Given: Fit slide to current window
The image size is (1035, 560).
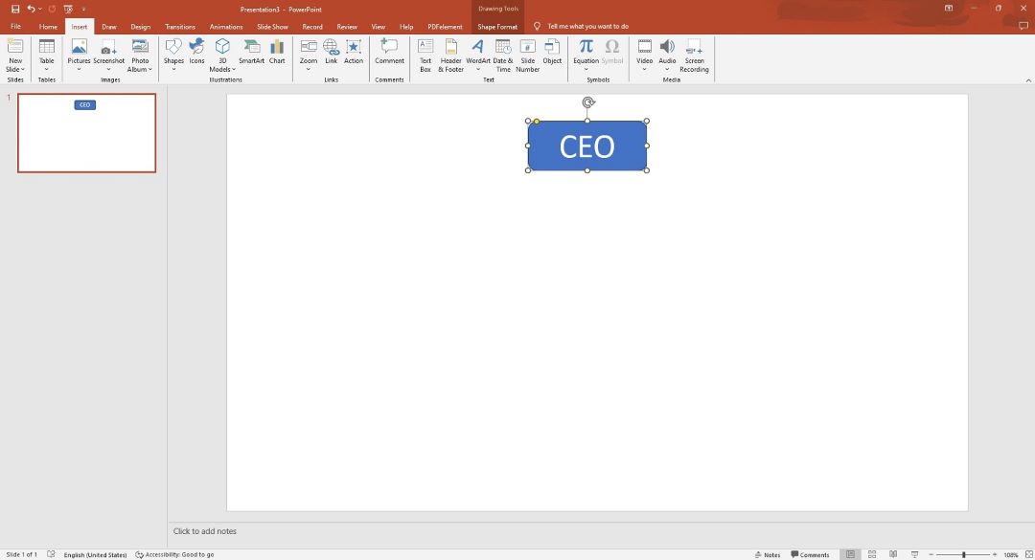Looking at the screenshot, I should tap(1028, 554).
